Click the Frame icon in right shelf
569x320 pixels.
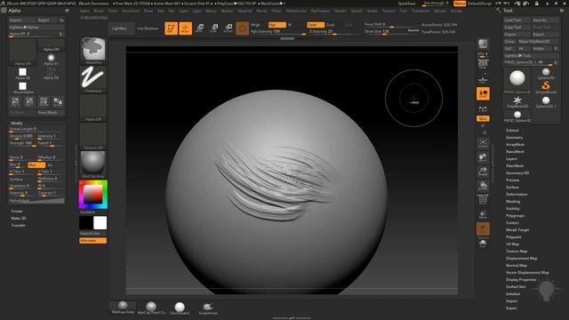tap(483, 144)
